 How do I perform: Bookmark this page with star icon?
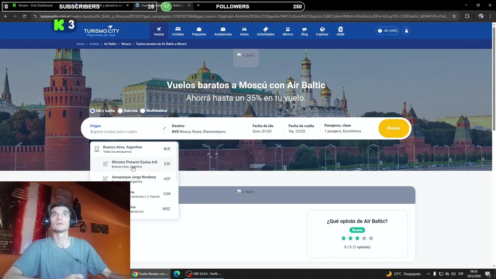454,16
